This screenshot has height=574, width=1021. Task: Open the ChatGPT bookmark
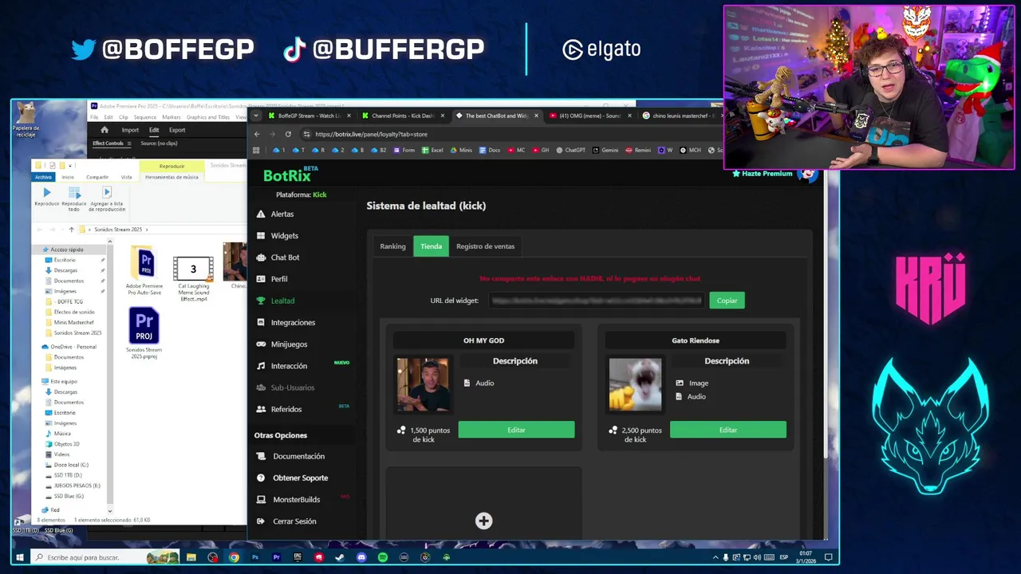pos(570,150)
